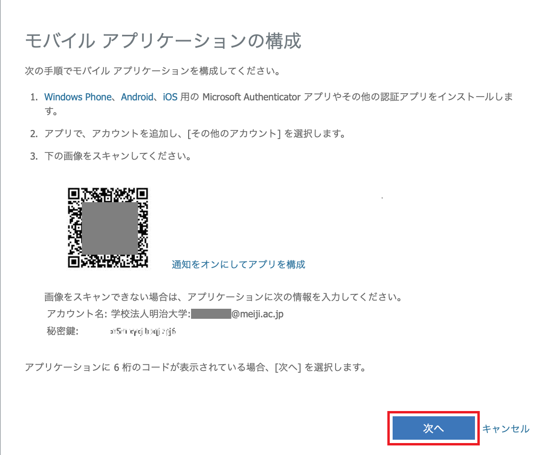Click the QR code's top-right finder square
The image size is (542, 455).
[142, 194]
